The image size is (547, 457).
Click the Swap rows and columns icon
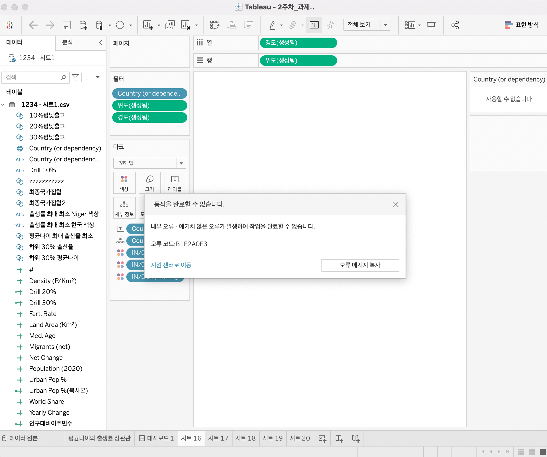215,25
